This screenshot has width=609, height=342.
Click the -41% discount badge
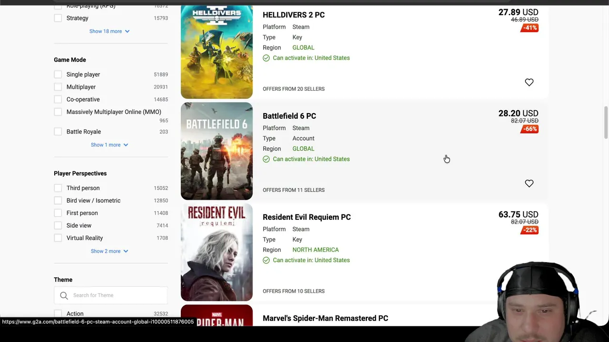point(530,28)
